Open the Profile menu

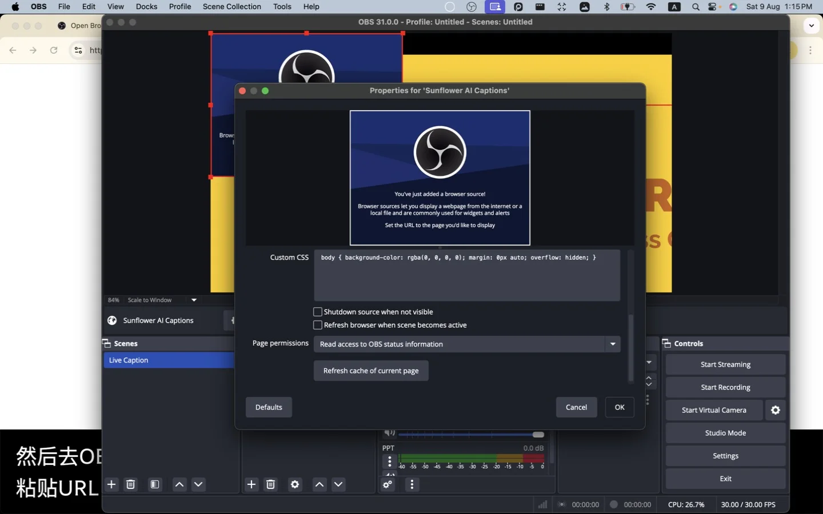[180, 7]
